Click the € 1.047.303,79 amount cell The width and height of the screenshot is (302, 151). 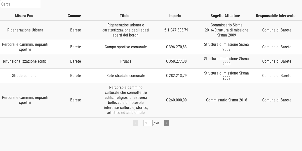(176, 30)
